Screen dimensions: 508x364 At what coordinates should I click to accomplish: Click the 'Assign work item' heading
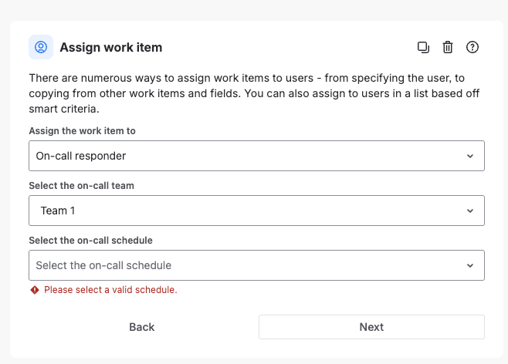(x=111, y=47)
